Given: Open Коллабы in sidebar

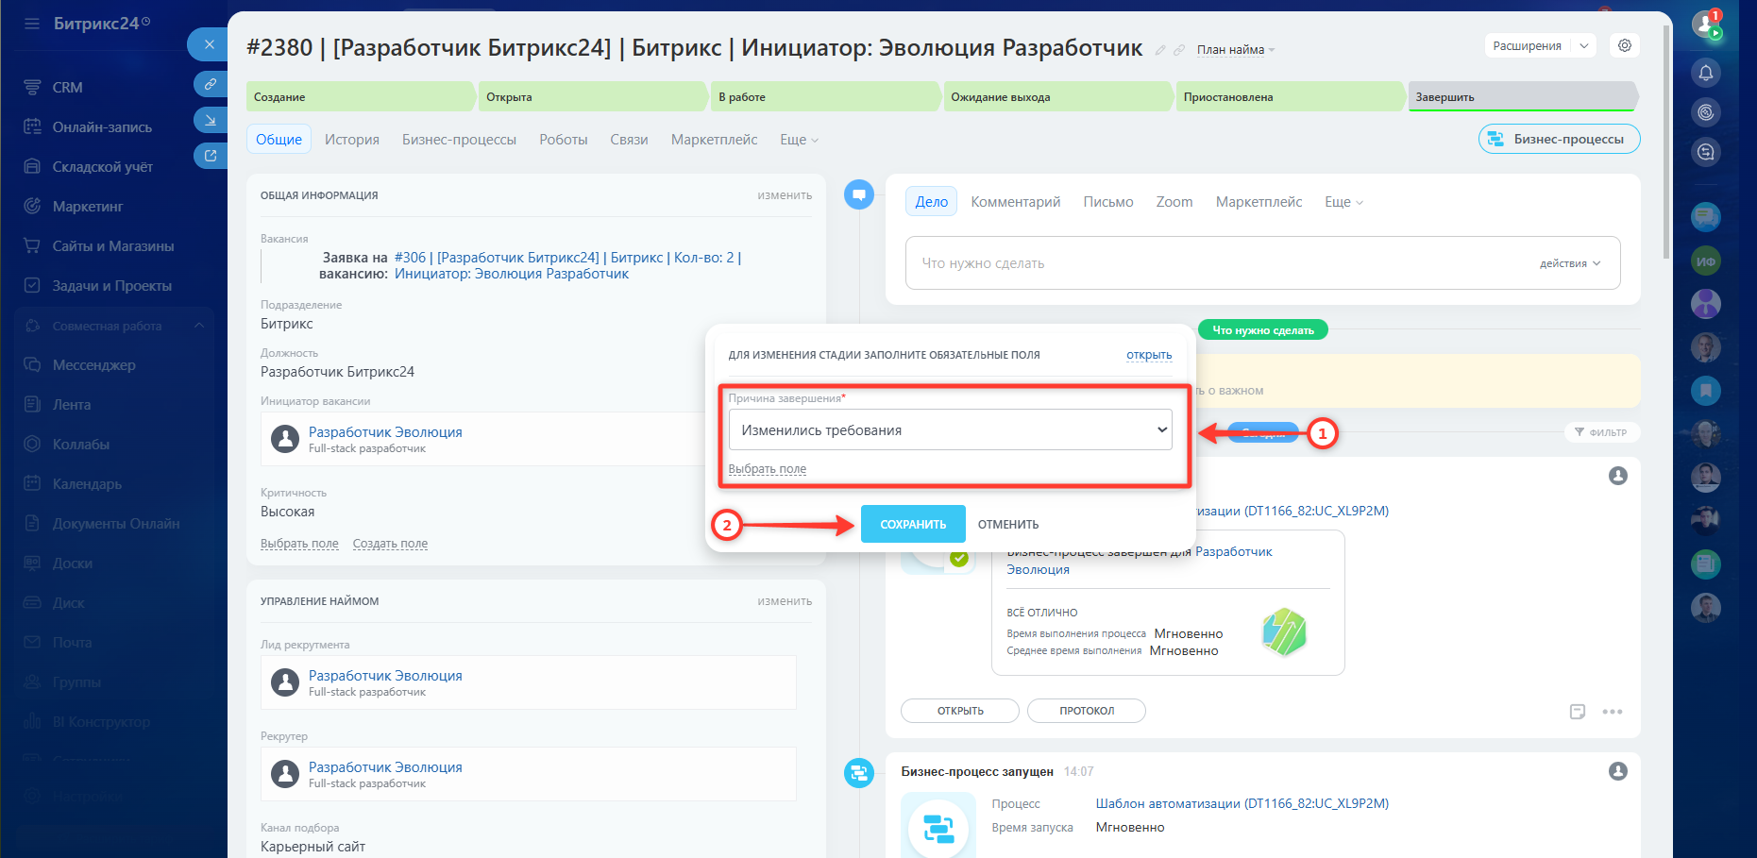Looking at the screenshot, I should pyautogui.click(x=81, y=444).
